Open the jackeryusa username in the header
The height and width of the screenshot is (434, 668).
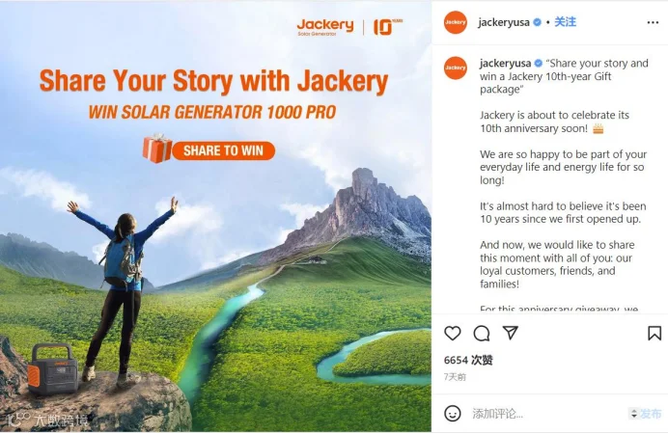coord(504,22)
